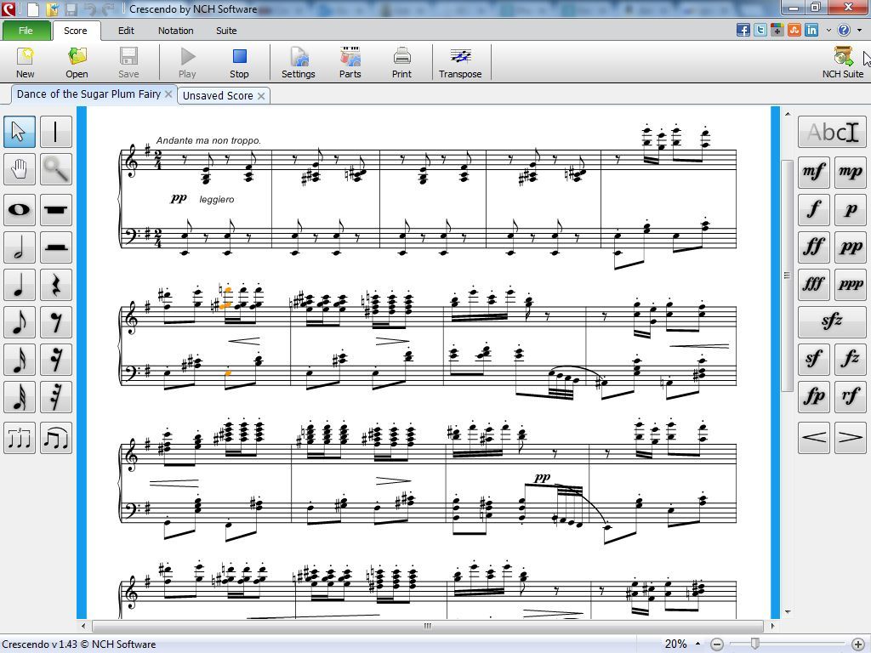Print the score
The width and height of the screenshot is (871, 653).
(401, 63)
